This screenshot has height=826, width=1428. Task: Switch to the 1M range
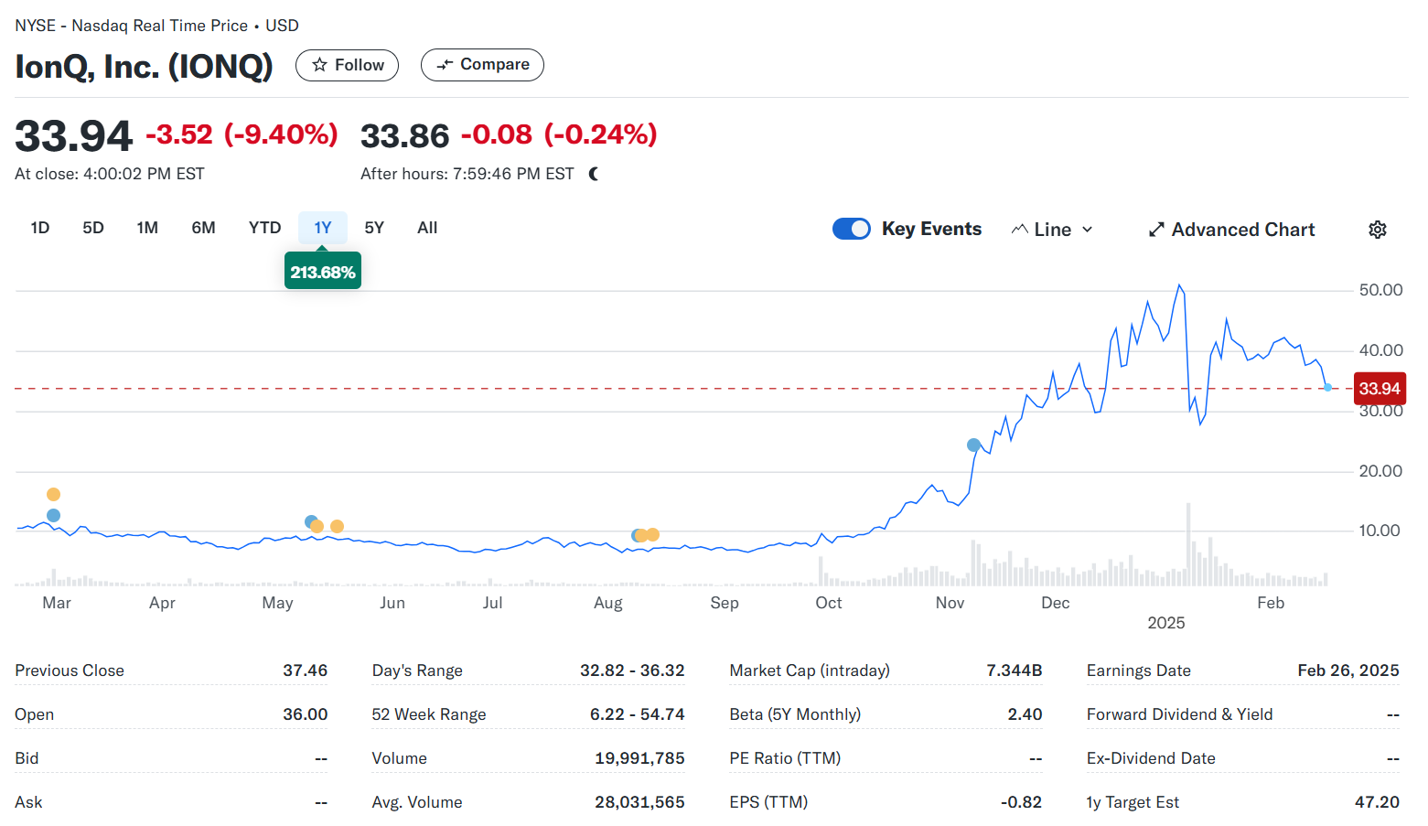pos(147,228)
